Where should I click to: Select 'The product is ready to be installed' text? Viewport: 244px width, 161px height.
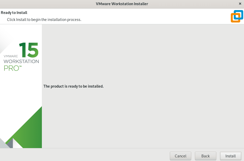coord(73,86)
